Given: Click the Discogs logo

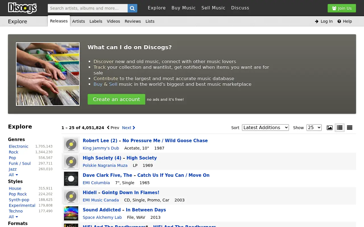Looking at the screenshot, I should click(x=22, y=8).
